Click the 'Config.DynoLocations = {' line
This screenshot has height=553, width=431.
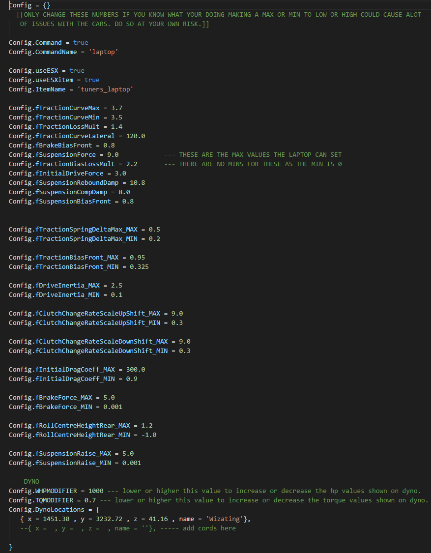coord(54,510)
